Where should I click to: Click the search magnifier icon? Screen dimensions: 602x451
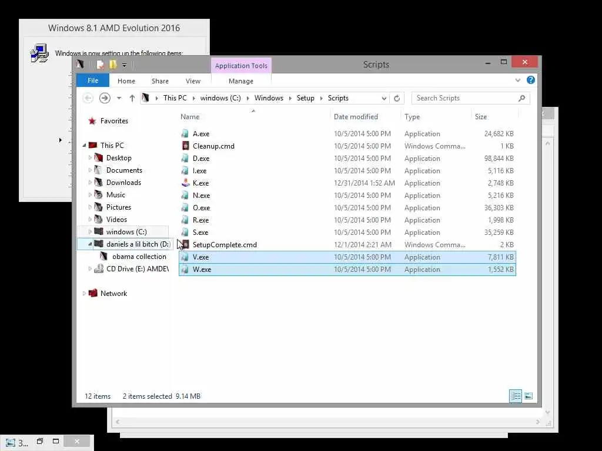522,98
